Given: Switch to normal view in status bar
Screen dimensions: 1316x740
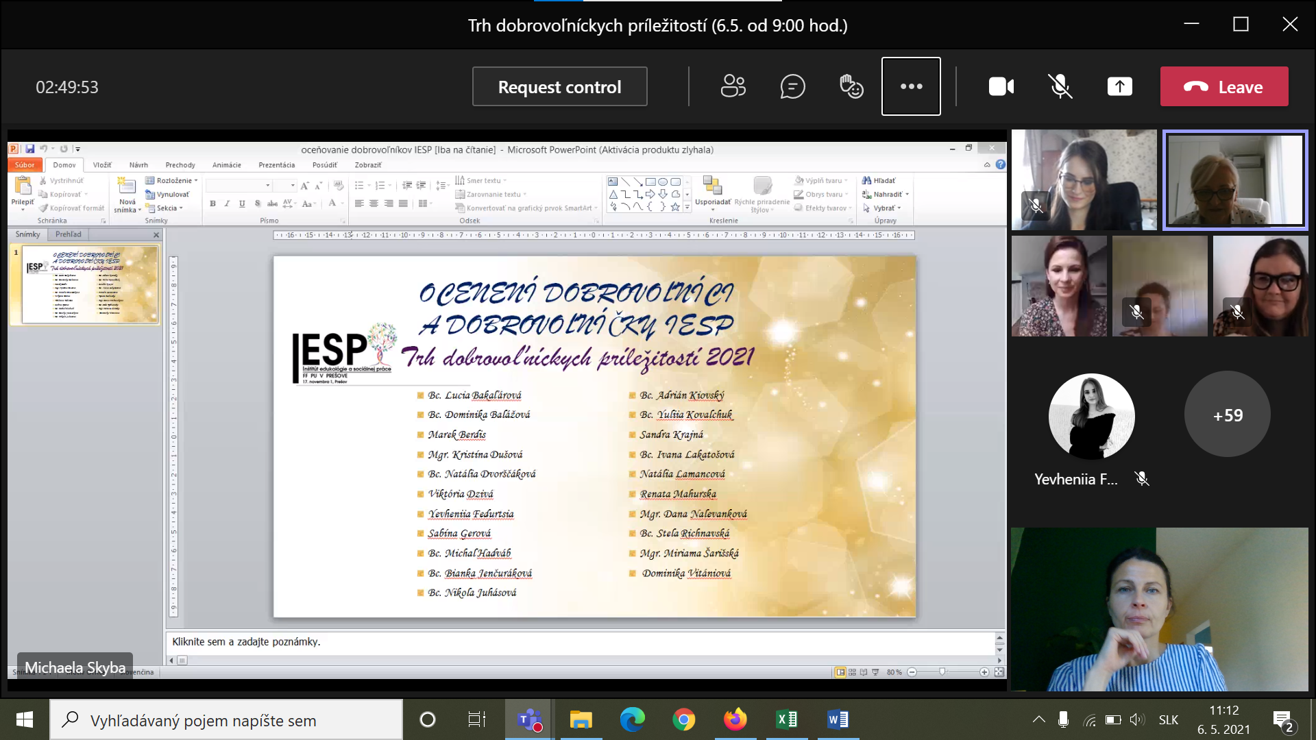Looking at the screenshot, I should coord(840,672).
